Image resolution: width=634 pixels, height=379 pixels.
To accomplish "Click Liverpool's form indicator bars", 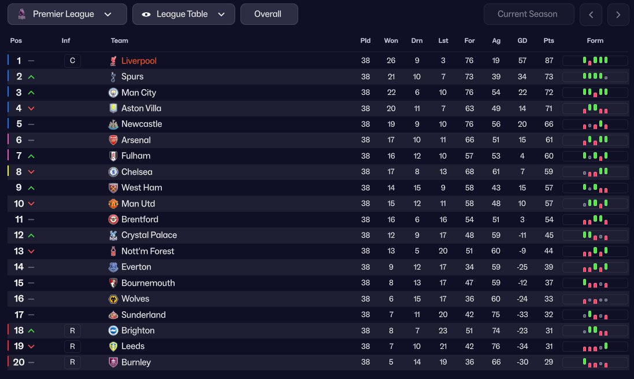I will 595,61.
